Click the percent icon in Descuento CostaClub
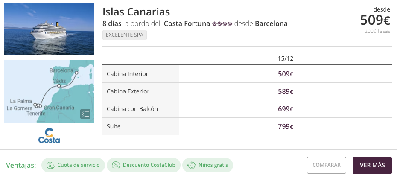 click(116, 165)
